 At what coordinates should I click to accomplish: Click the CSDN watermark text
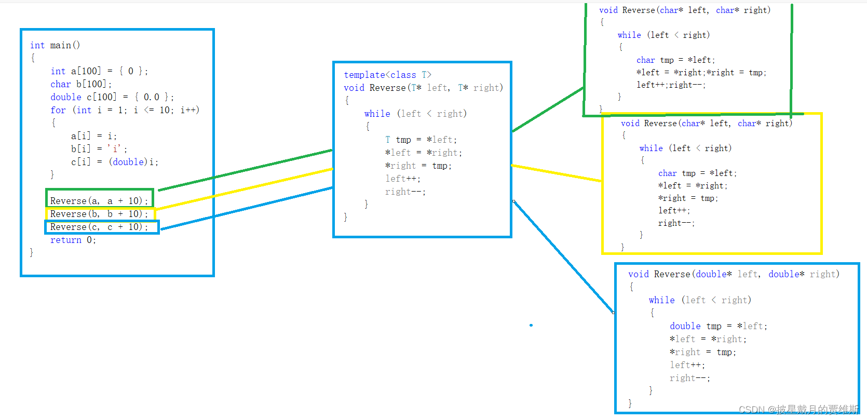(x=798, y=410)
